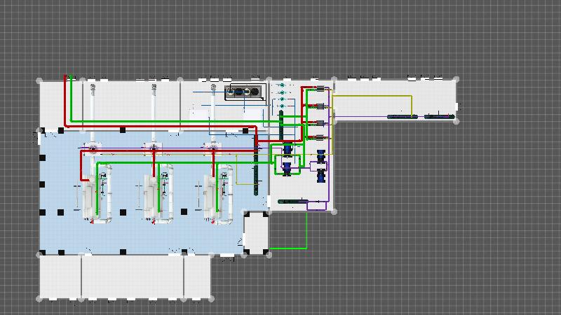
Task: Click the yellow pipe in the right corridor
Action: pyautogui.click(x=372, y=96)
